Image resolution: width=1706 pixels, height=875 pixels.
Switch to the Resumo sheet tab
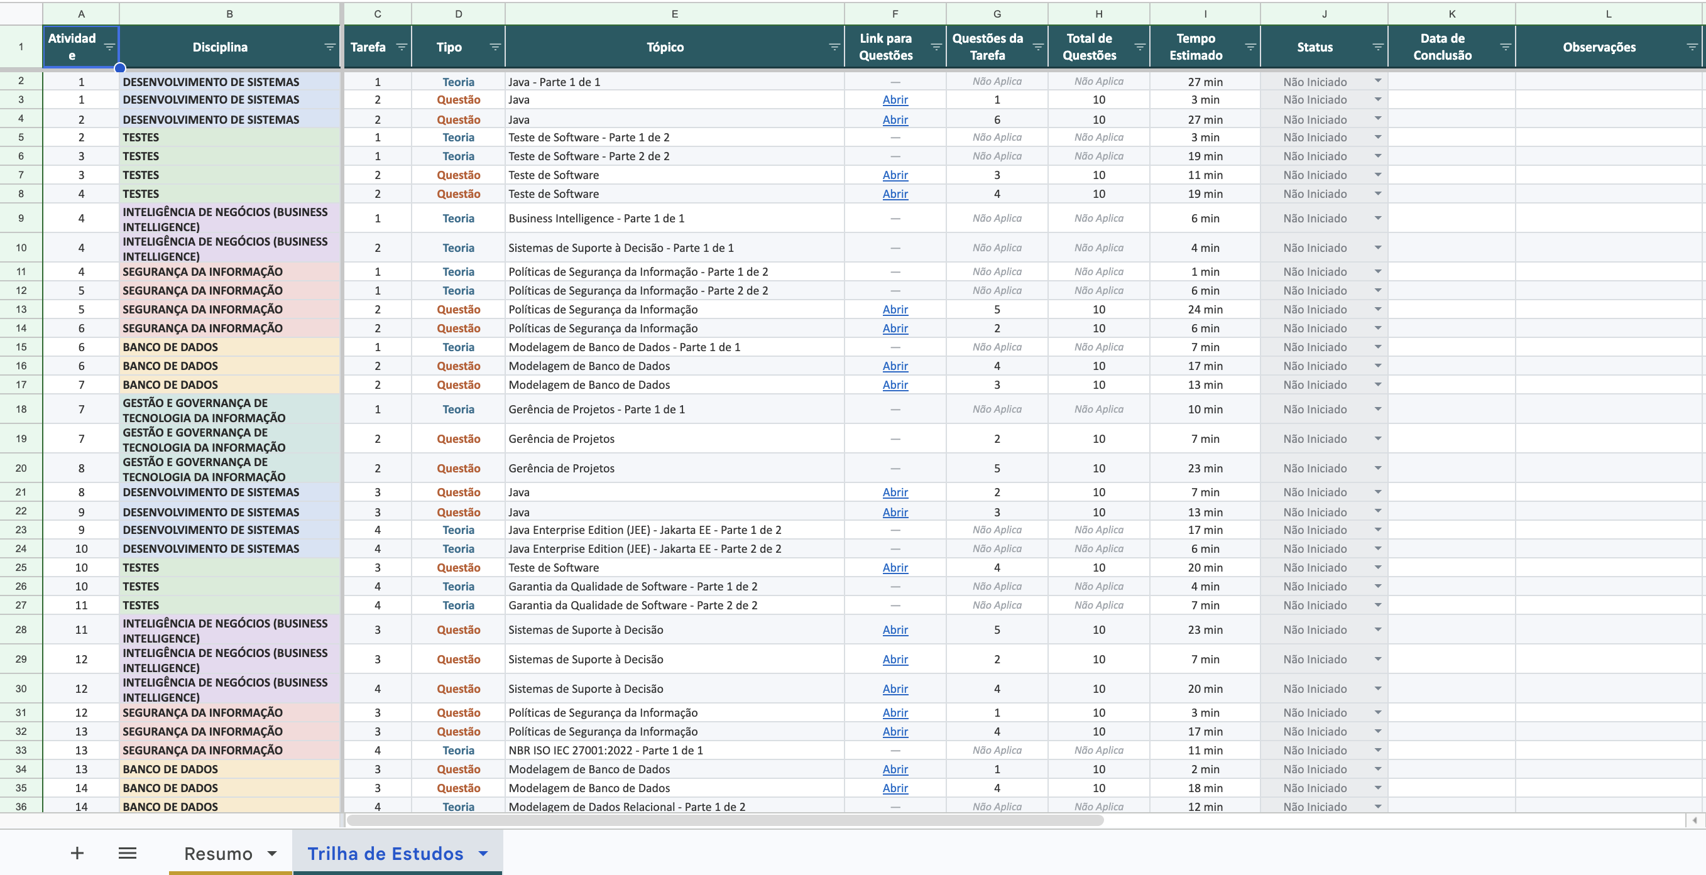[x=218, y=854]
